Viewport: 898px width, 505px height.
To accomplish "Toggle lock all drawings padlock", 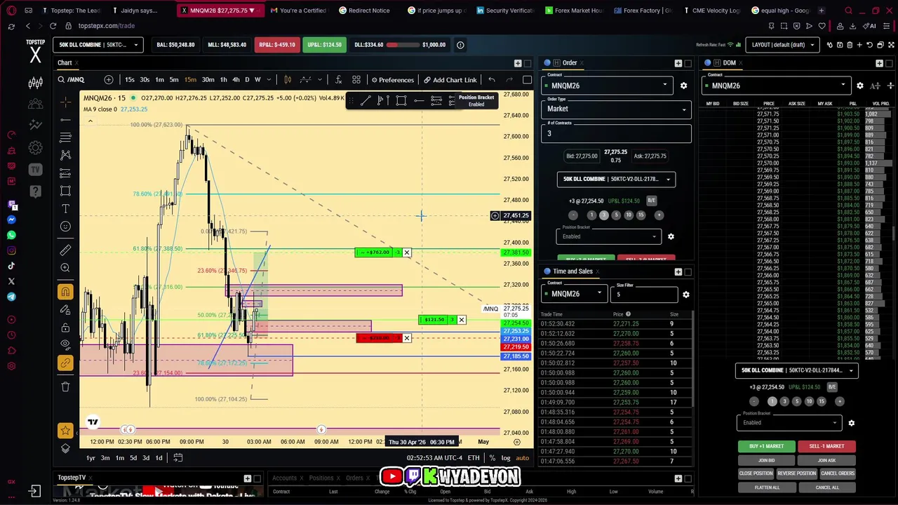I will pyautogui.click(x=65, y=328).
